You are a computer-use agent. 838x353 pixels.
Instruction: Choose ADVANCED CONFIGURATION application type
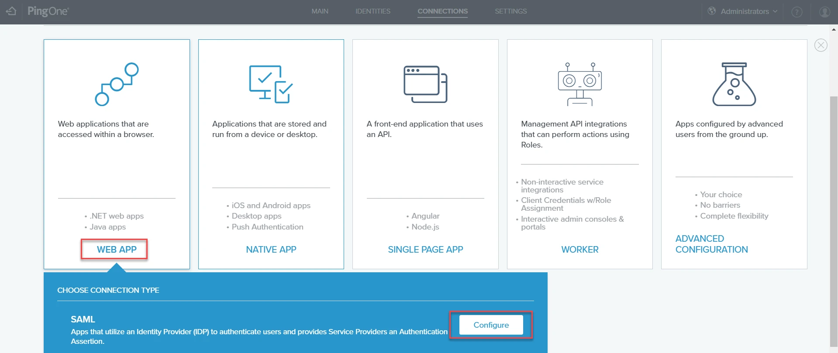point(712,244)
